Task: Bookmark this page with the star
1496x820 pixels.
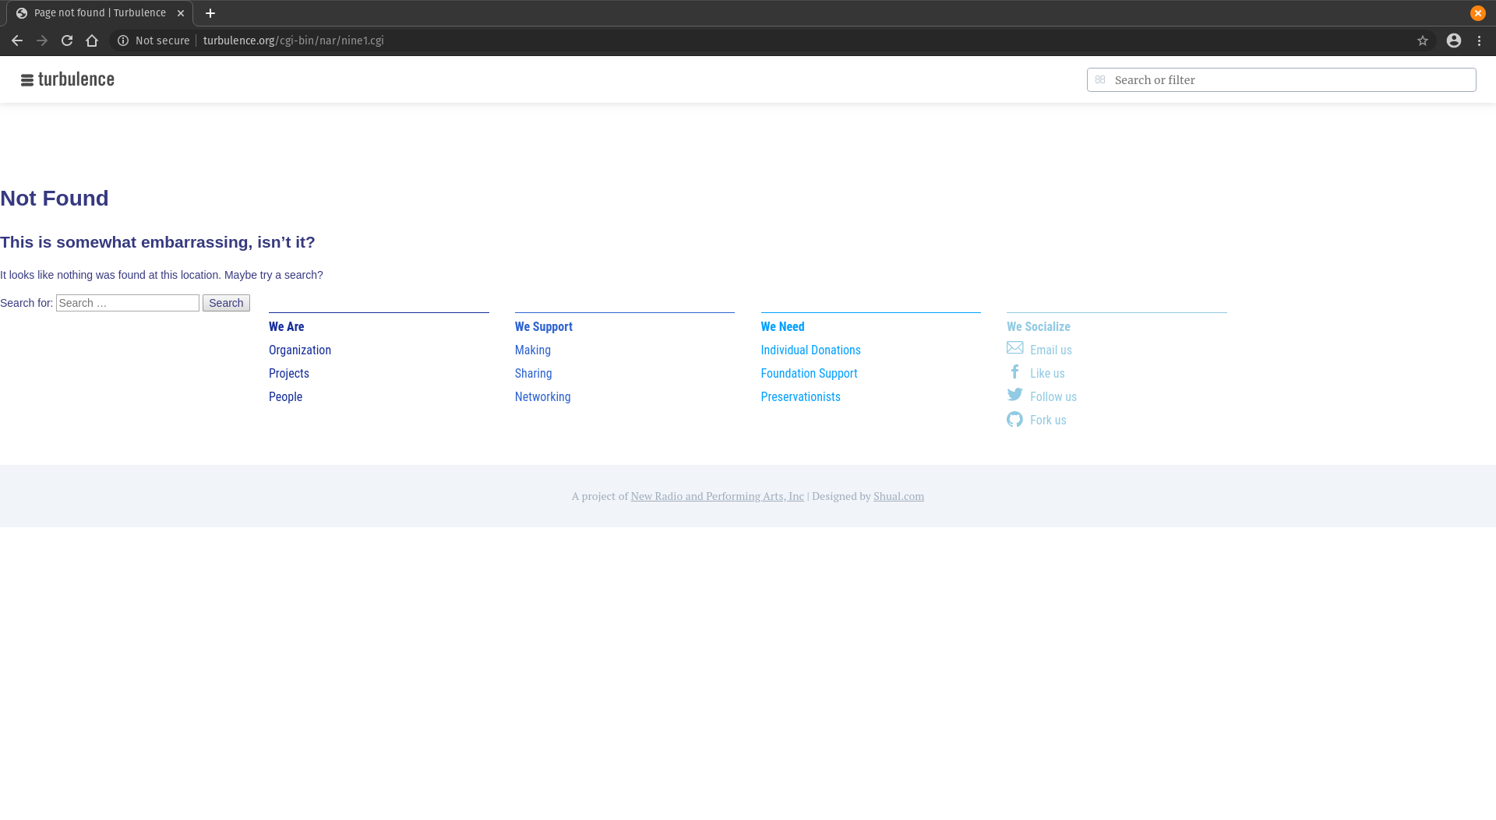Action: pos(1423,40)
